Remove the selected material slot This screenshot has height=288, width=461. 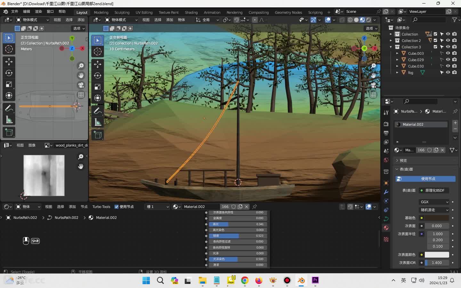pyautogui.click(x=455, y=129)
